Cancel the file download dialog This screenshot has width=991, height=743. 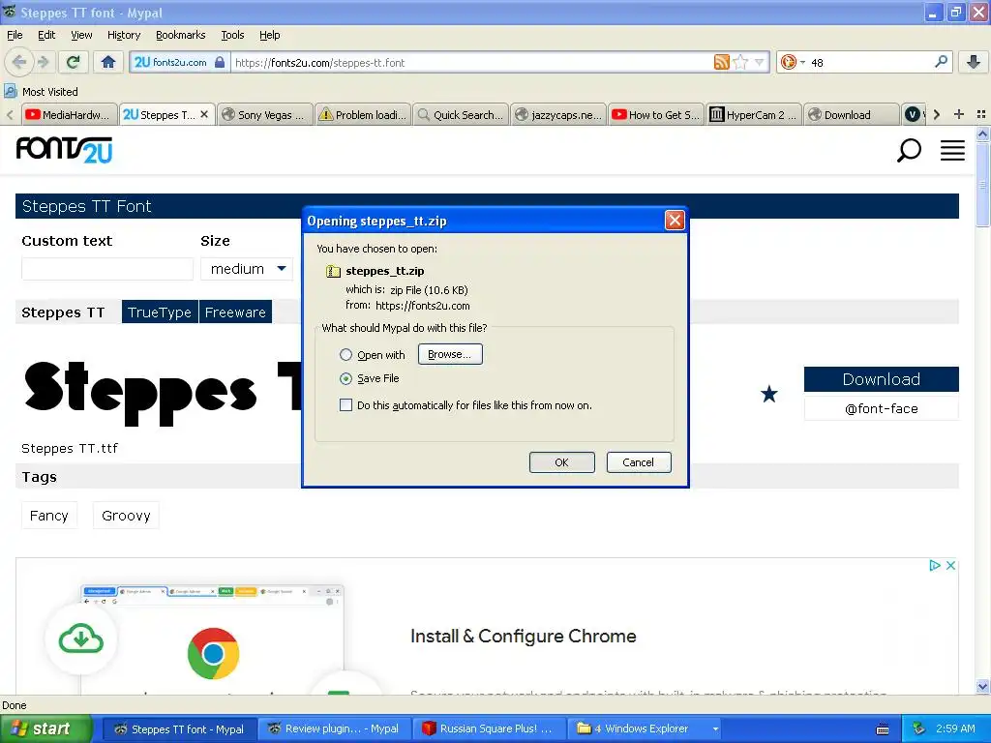639,462
